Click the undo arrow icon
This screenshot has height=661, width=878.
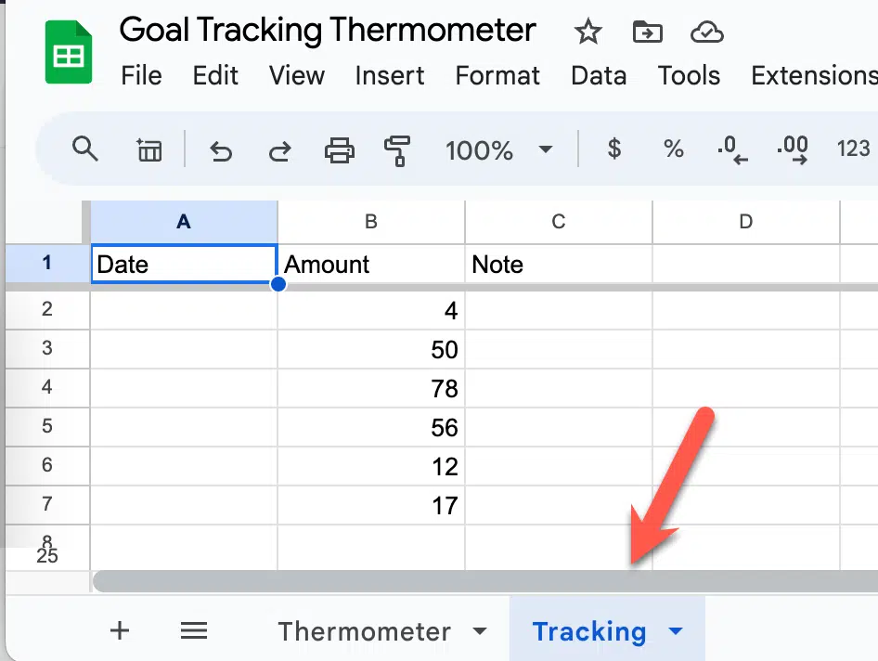pos(221,151)
